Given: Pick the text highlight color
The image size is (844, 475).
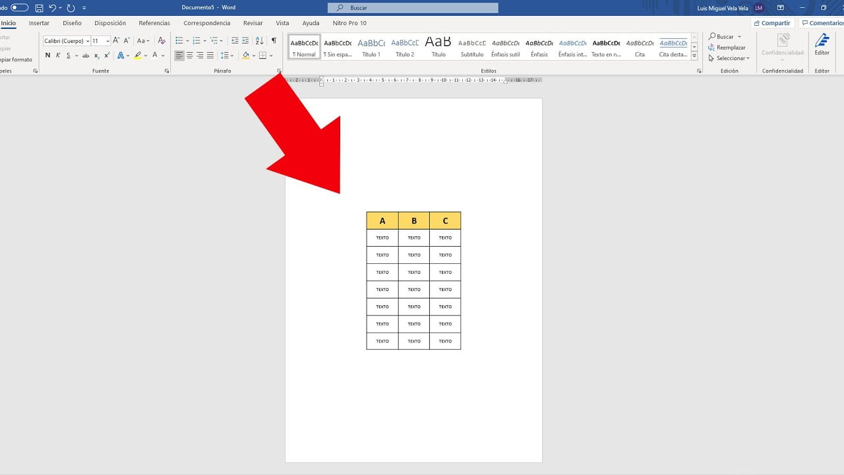Looking at the screenshot, I should point(137,55).
